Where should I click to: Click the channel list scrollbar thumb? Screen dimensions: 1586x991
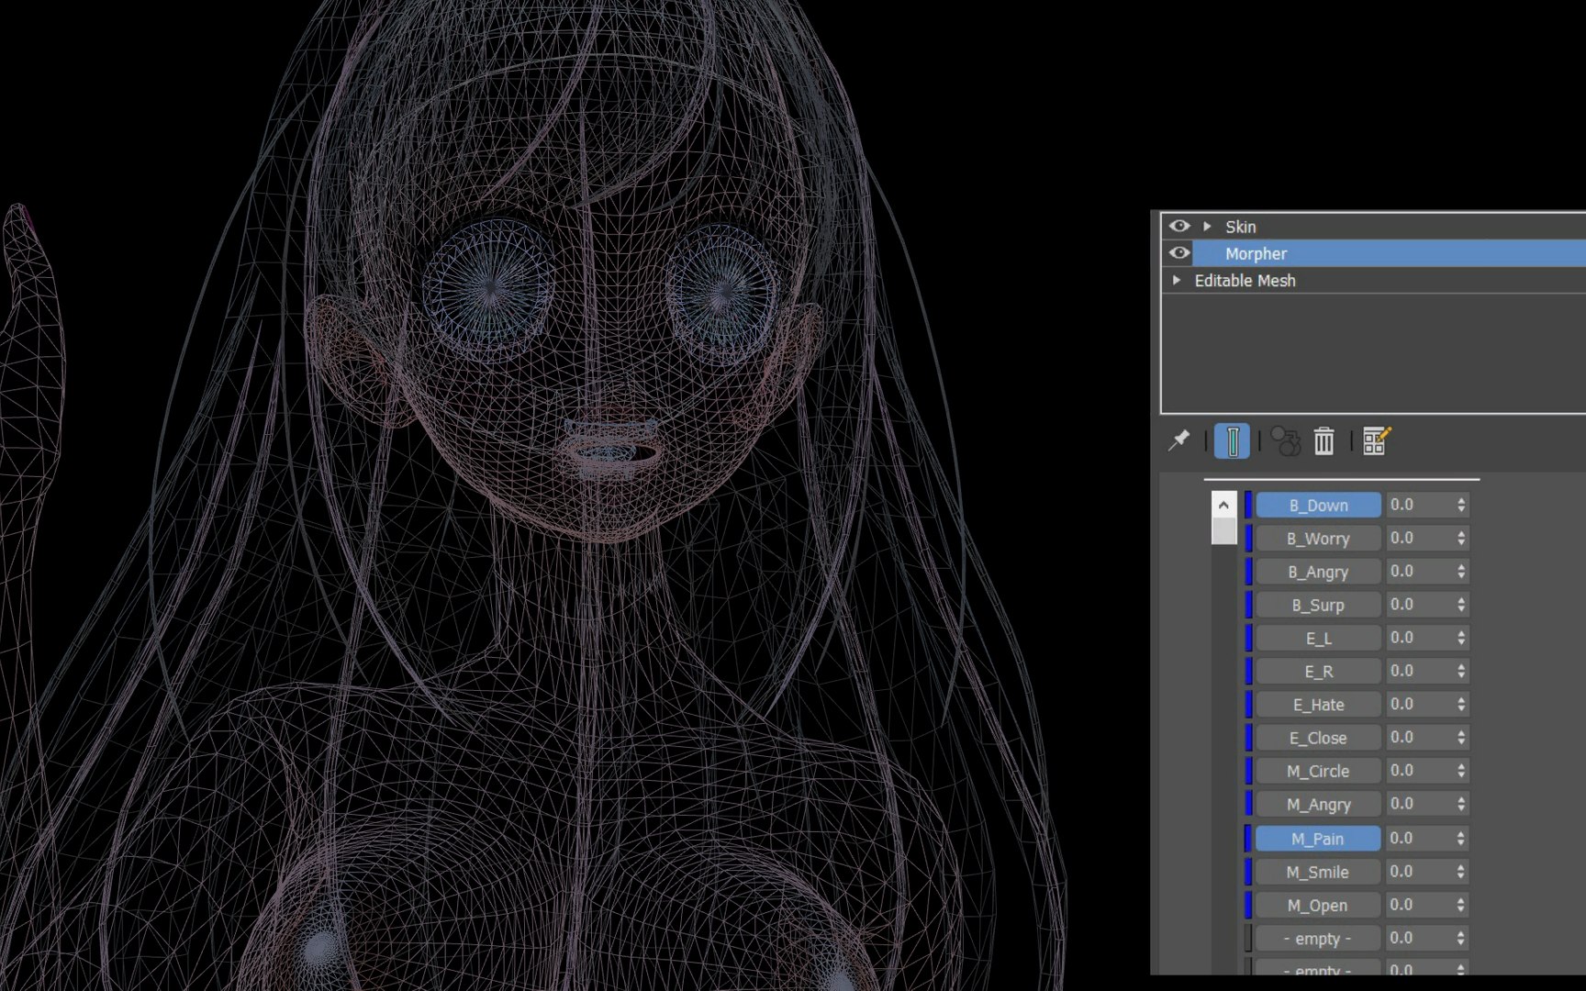(1223, 531)
